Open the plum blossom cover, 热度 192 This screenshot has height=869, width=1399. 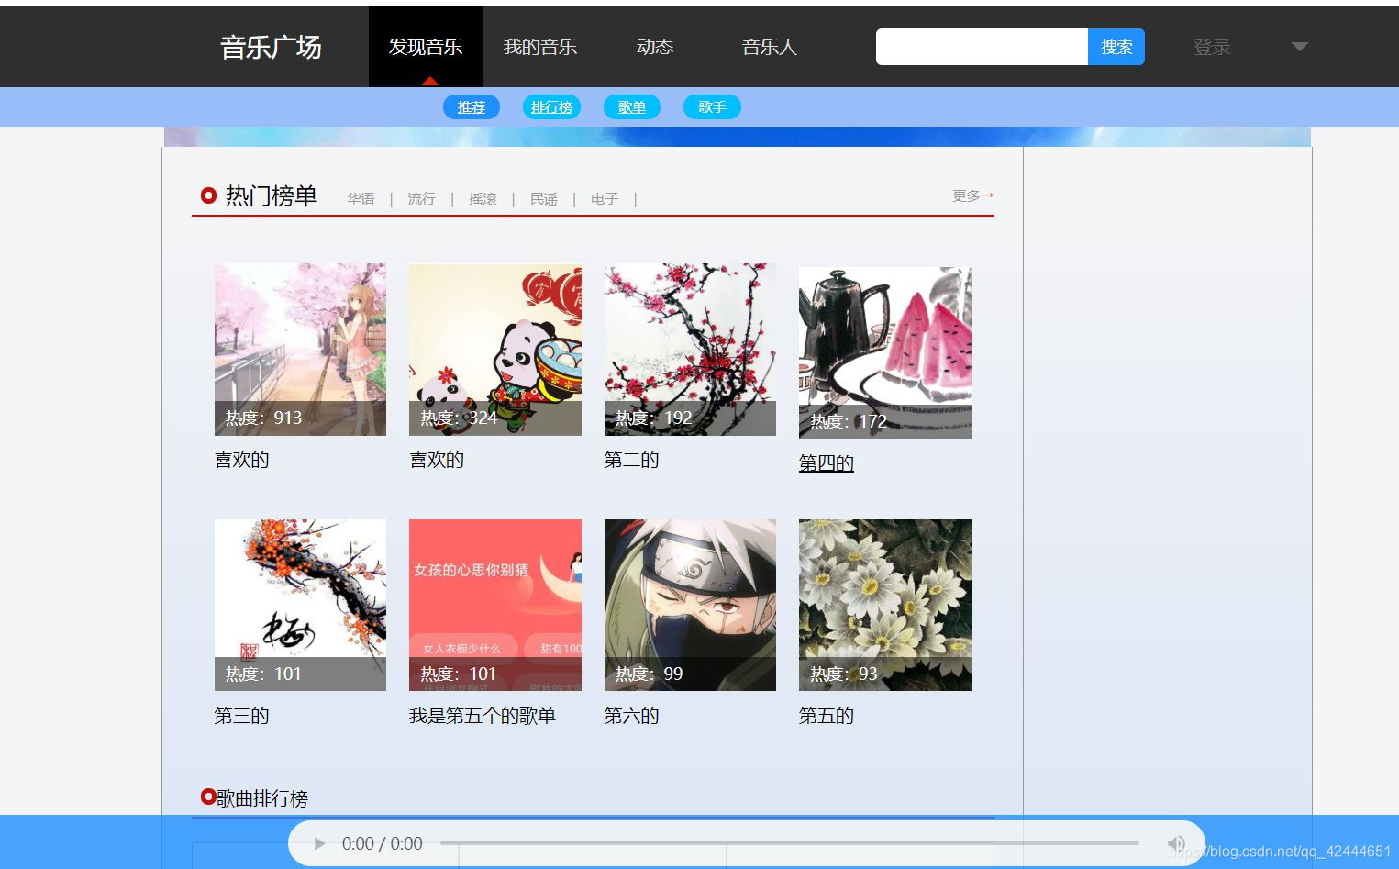[x=690, y=350]
